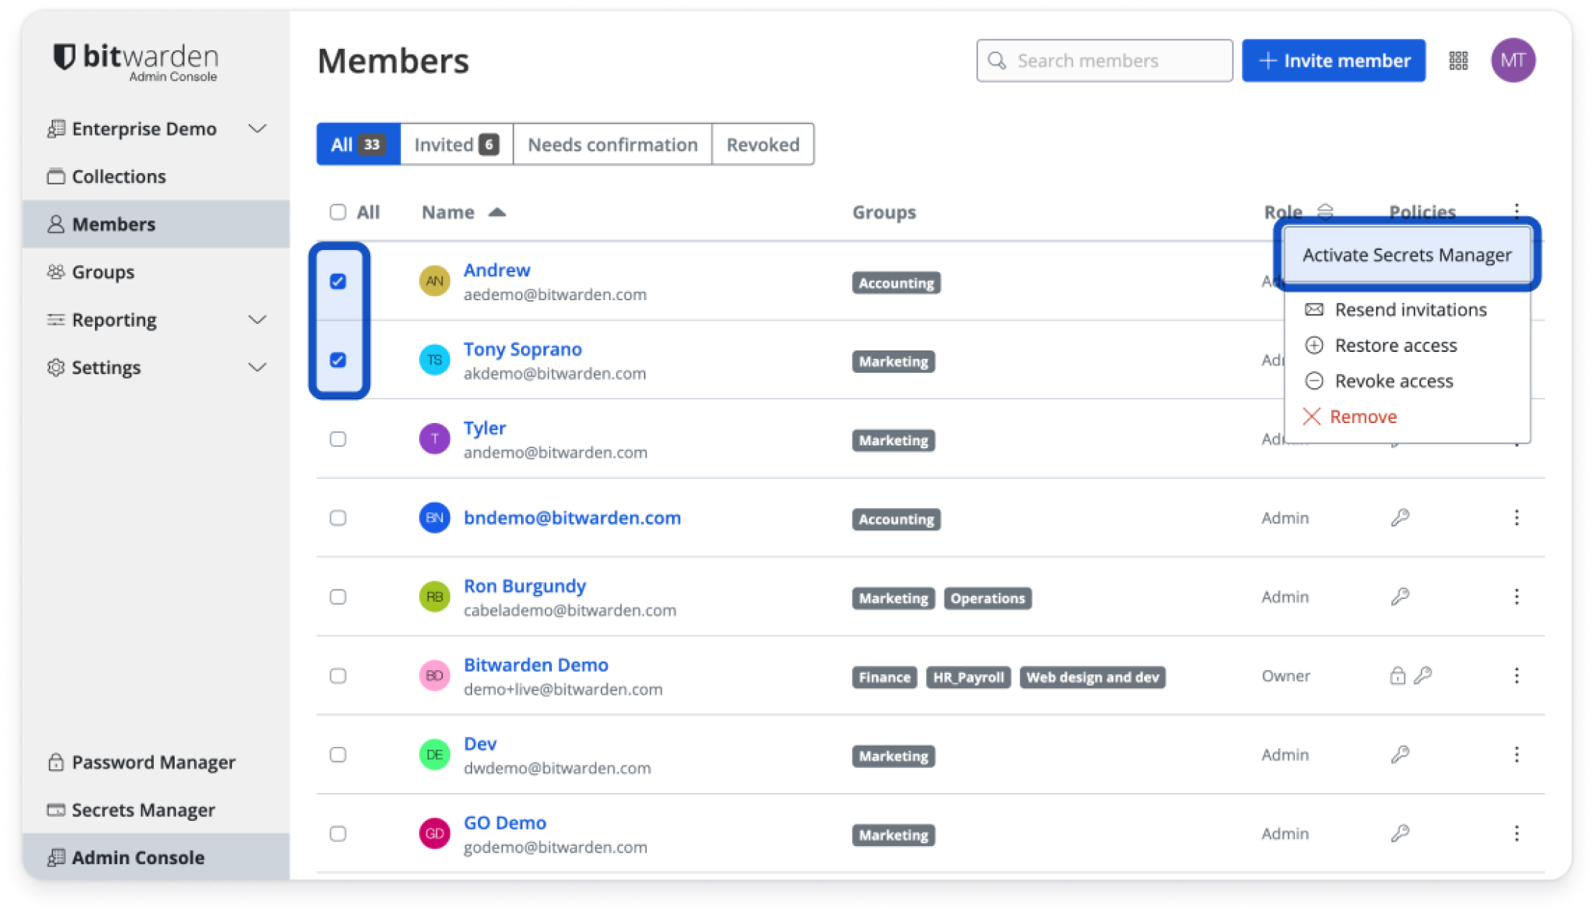Focus the Search members field
Image resolution: width=1594 pixels, height=915 pixels.
pyautogui.click(x=1104, y=60)
